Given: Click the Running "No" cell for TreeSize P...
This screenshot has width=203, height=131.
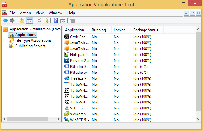Looking at the screenshot, I should tap(94, 78).
